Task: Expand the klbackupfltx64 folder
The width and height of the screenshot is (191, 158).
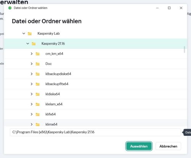Action: (x=32, y=84)
